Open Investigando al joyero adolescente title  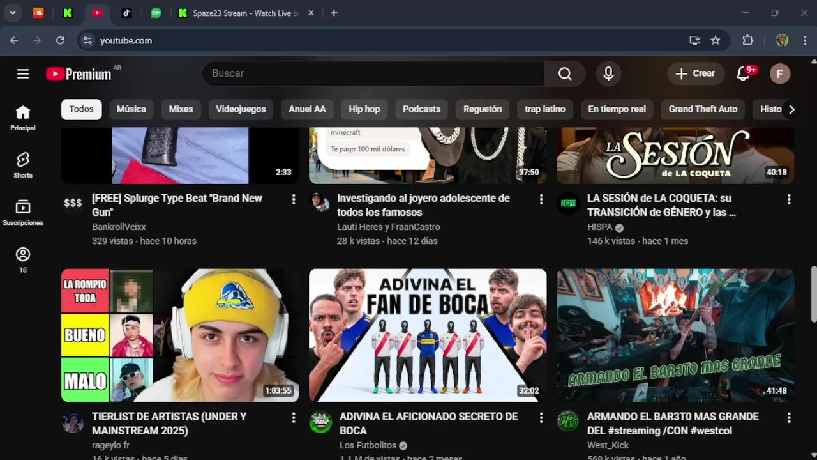tap(423, 205)
